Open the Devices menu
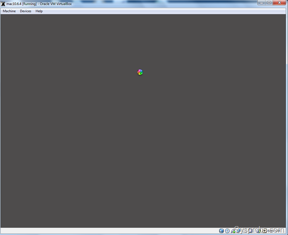This screenshot has height=235, width=288. pos(26,11)
